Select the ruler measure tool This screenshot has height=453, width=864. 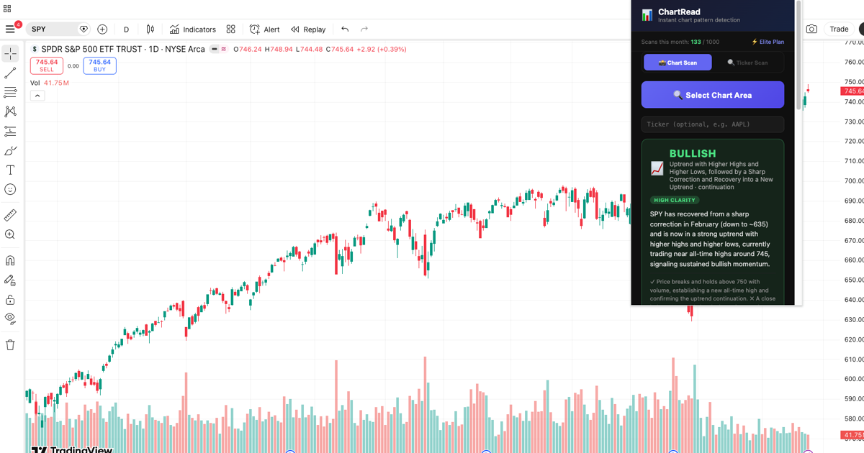click(x=10, y=216)
